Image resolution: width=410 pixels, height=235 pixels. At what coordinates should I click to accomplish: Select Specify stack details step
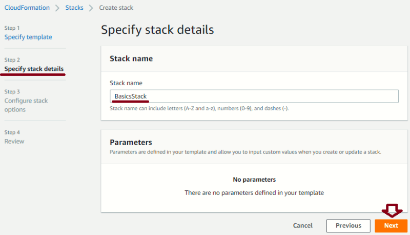point(34,69)
